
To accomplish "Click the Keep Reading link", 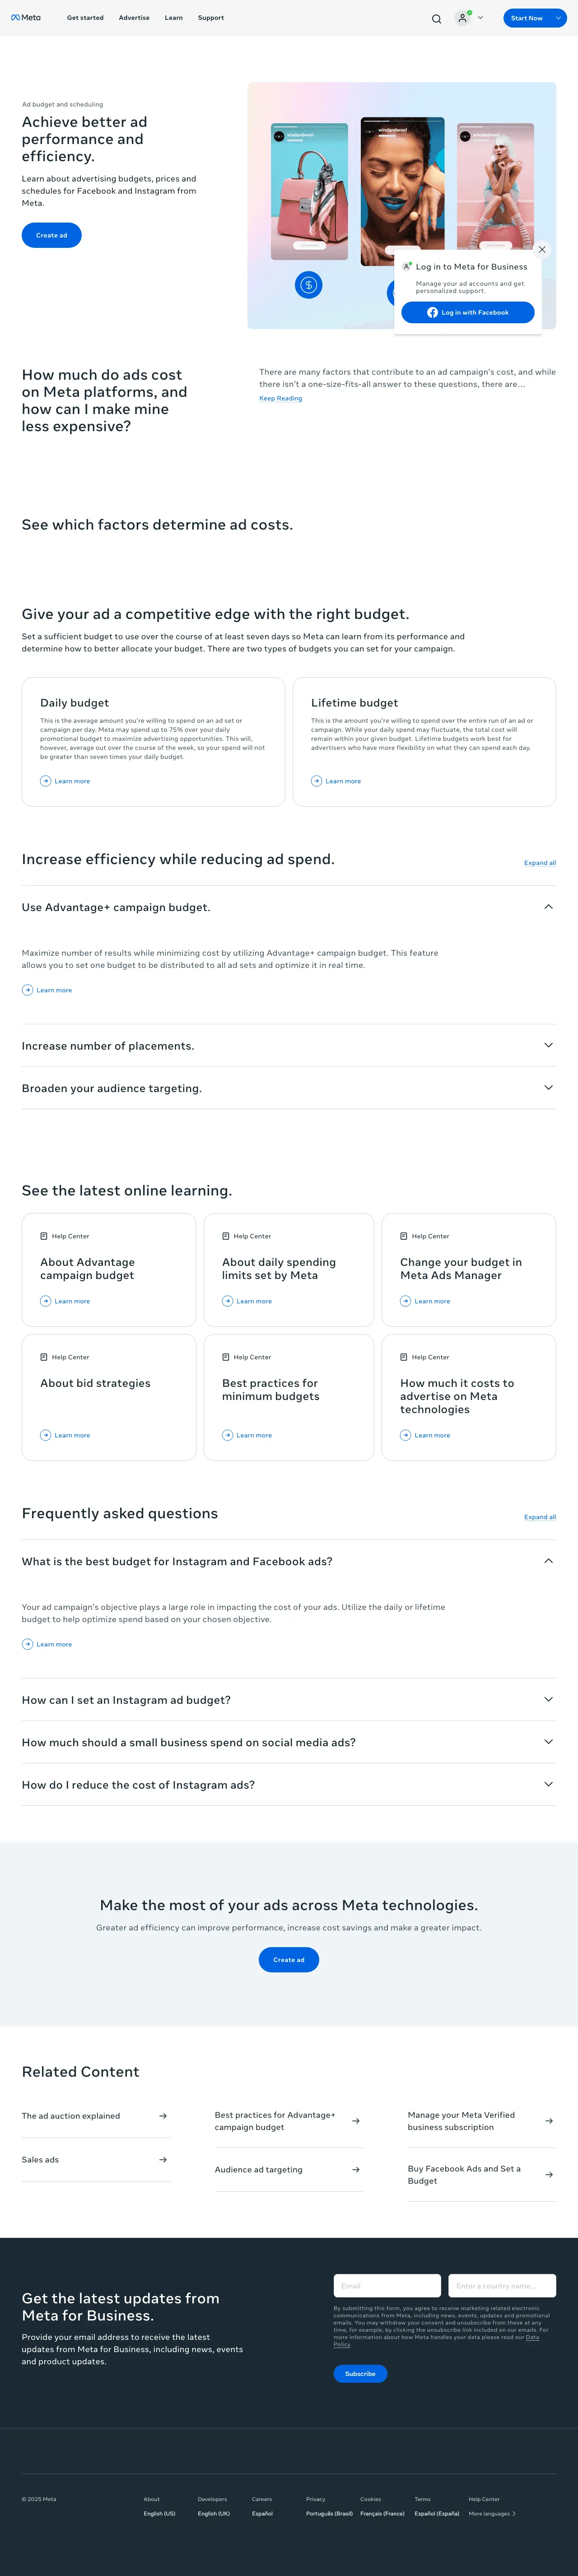I will click(281, 398).
